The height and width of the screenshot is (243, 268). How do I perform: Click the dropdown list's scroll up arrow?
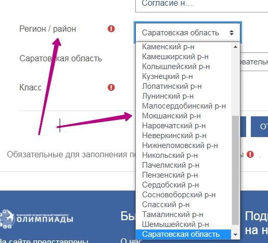(x=235, y=47)
